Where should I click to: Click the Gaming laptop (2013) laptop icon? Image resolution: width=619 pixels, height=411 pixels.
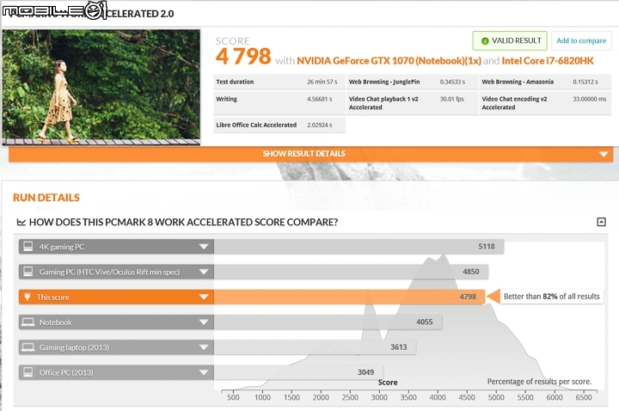28,347
